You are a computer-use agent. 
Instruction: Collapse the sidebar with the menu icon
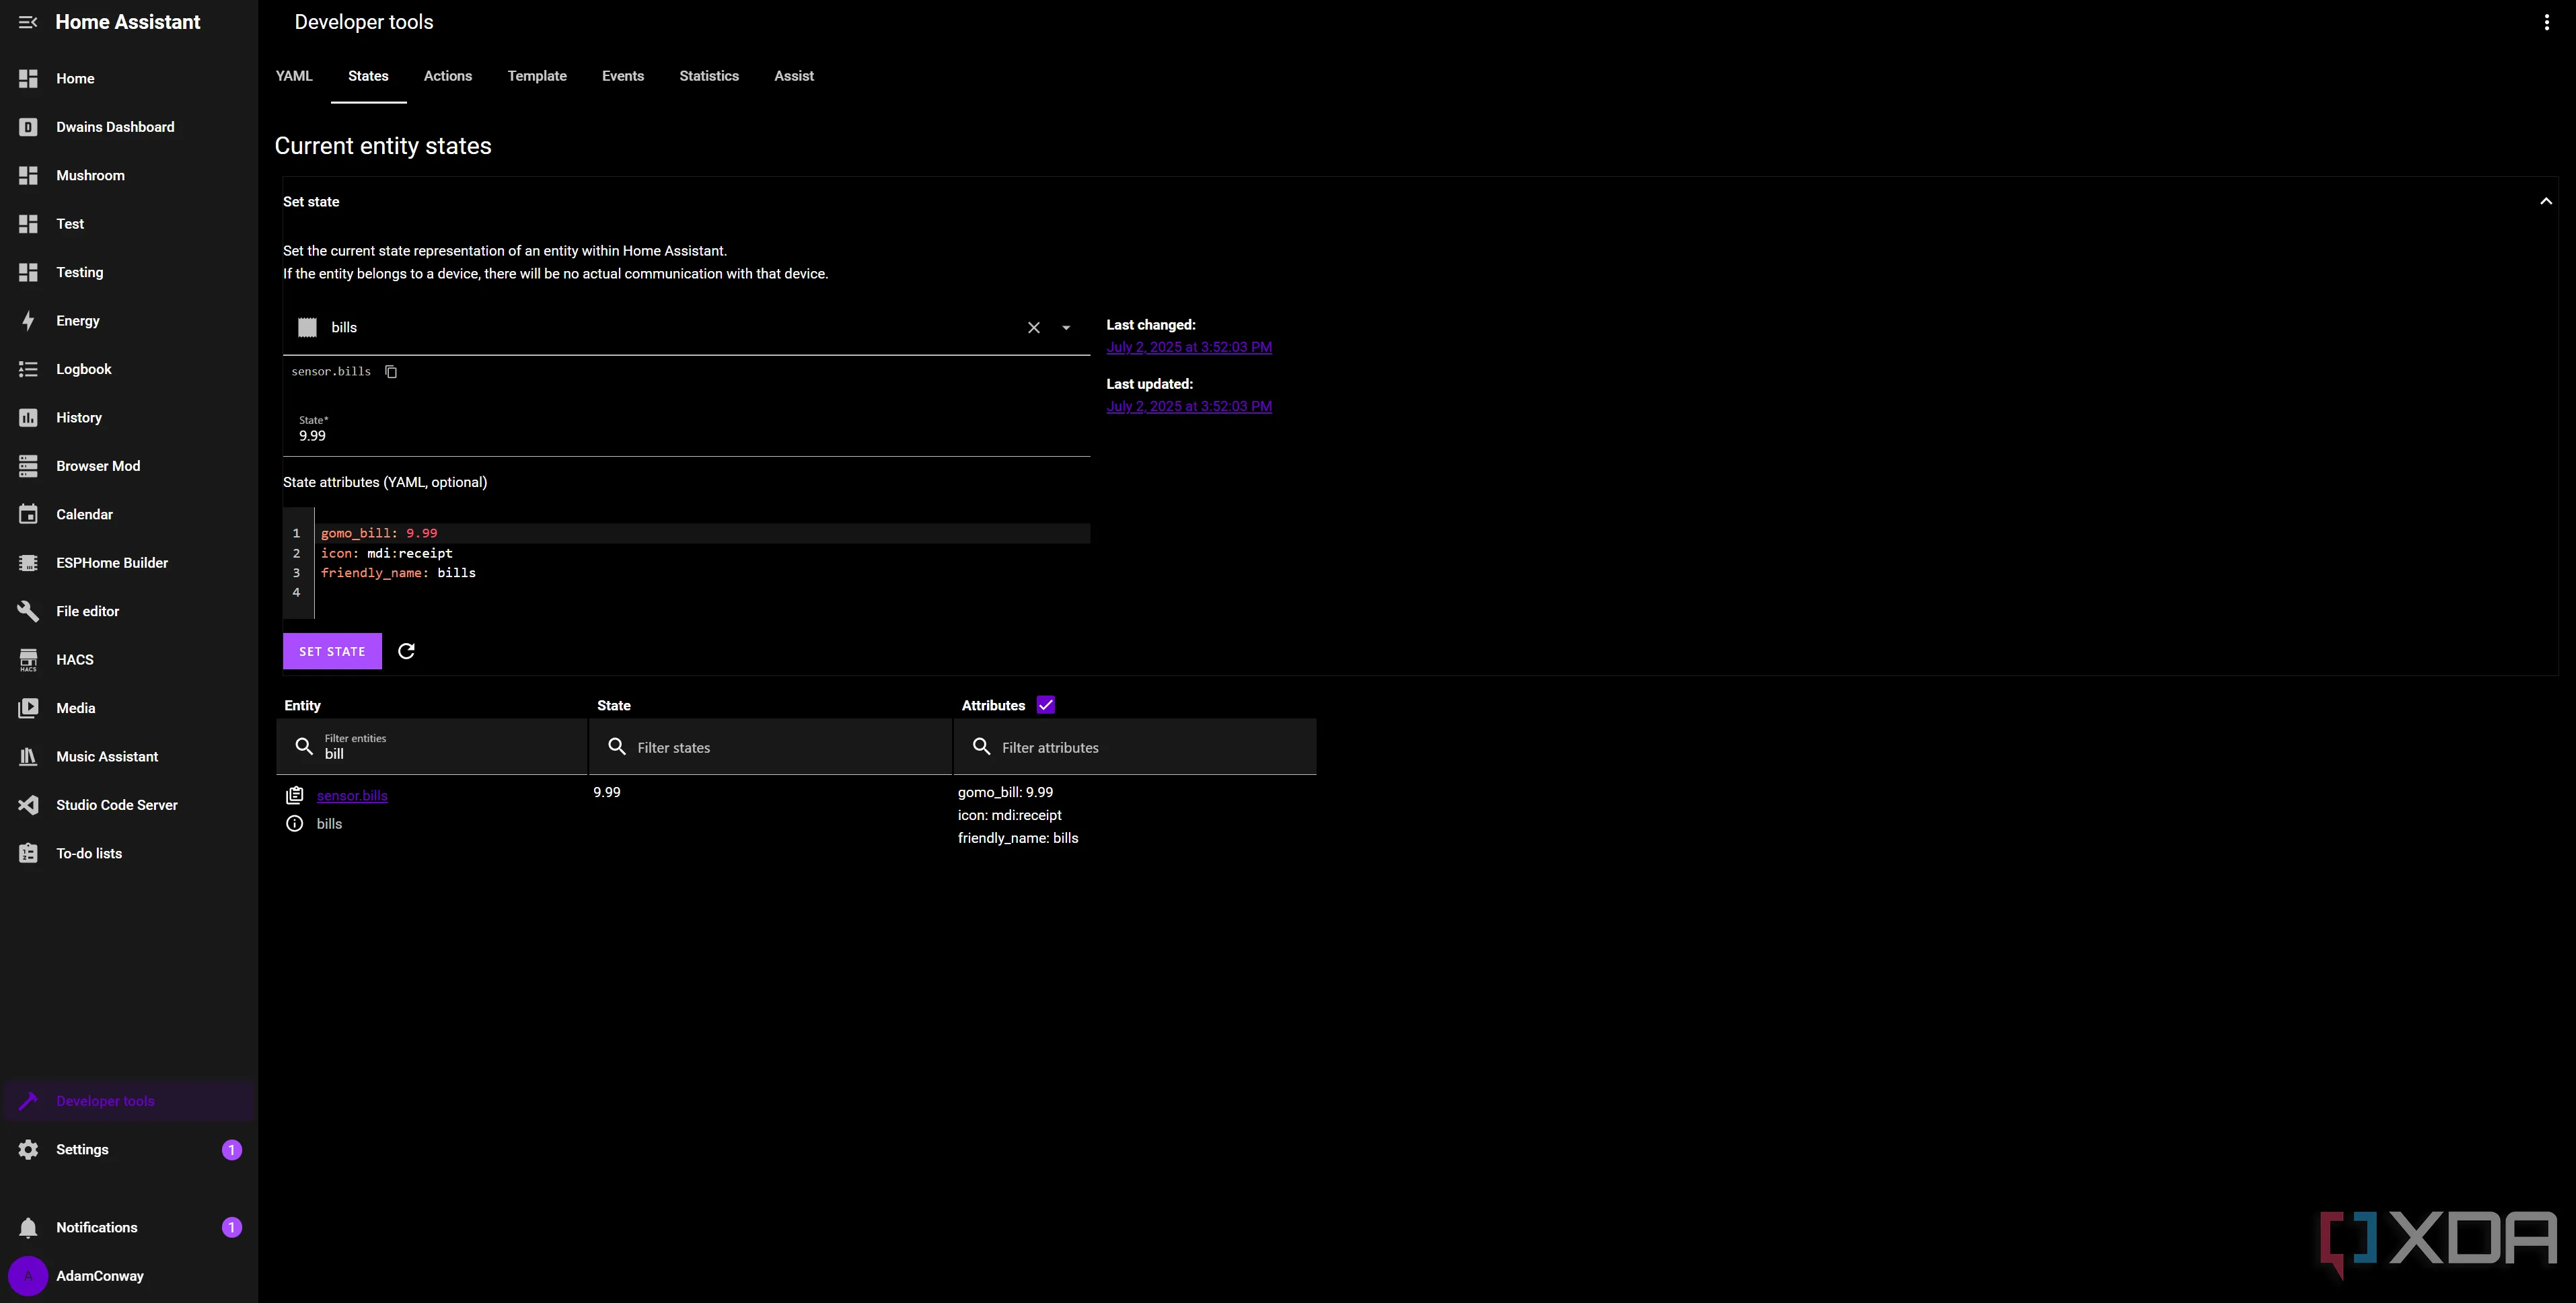28,22
